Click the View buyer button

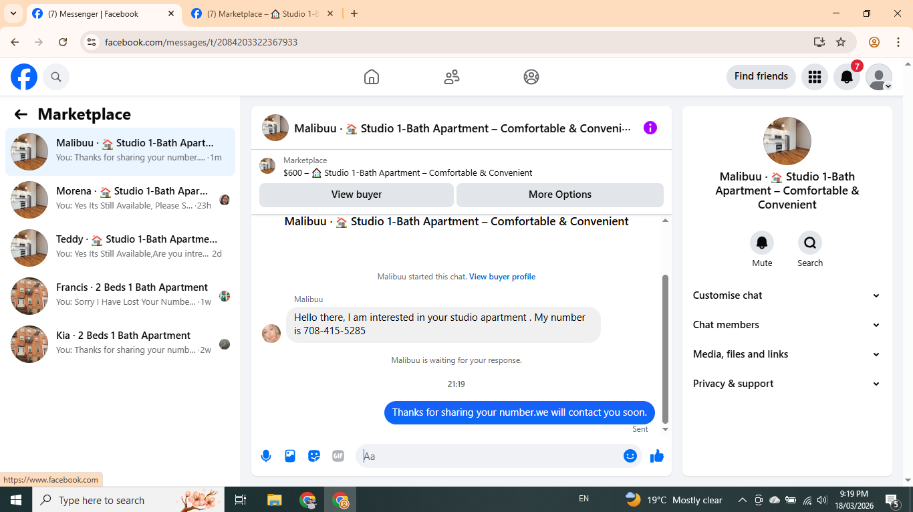356,195
